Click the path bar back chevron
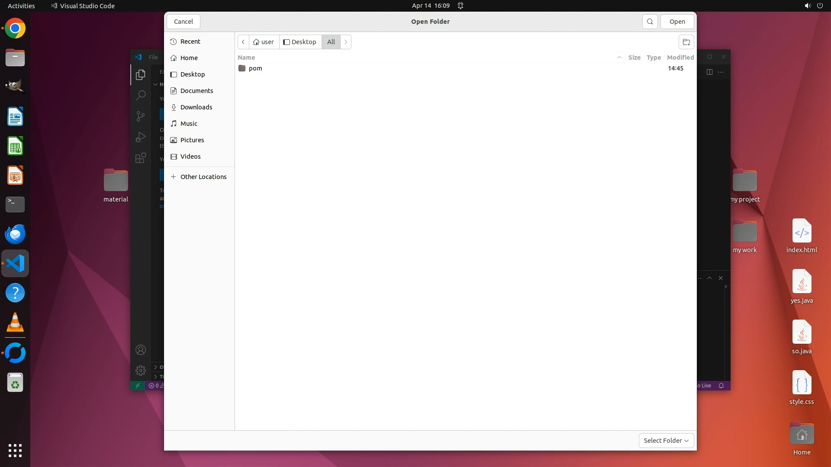This screenshot has width=831, height=467. tap(243, 42)
